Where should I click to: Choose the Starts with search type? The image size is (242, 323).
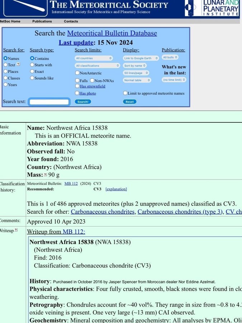click(32, 65)
